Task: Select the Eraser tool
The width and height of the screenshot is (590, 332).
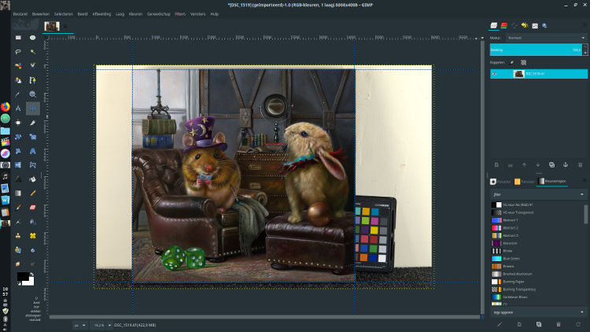Action: coord(33,208)
